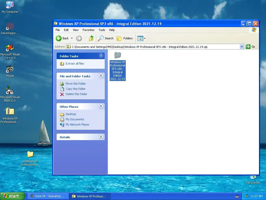Click inside the Address bar path field
Viewport: 266px width, 200px height.
155,47
